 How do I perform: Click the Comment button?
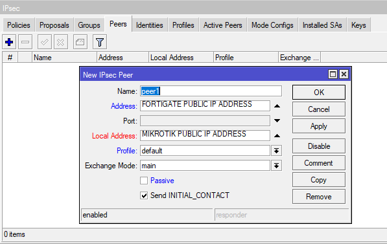pyautogui.click(x=319, y=163)
